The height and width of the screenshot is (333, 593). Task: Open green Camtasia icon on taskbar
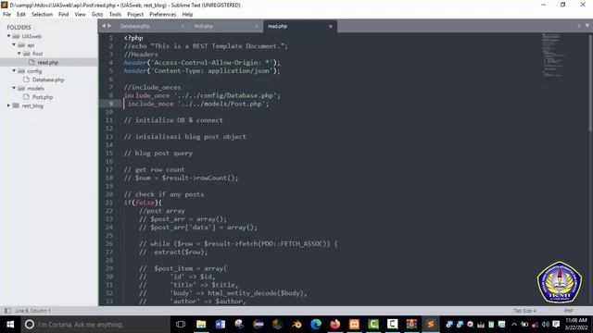pos(373,325)
